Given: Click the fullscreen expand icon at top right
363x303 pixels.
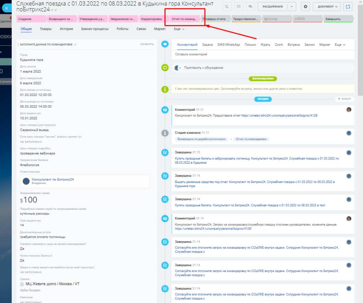Looking at the screenshot, I should (348, 6).
